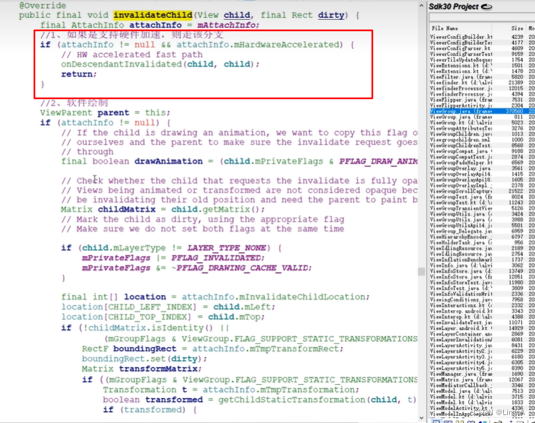This screenshot has width=535, height=423.
Task: Select ViewInterop.android.kt with size 3343
Action: coord(482,311)
